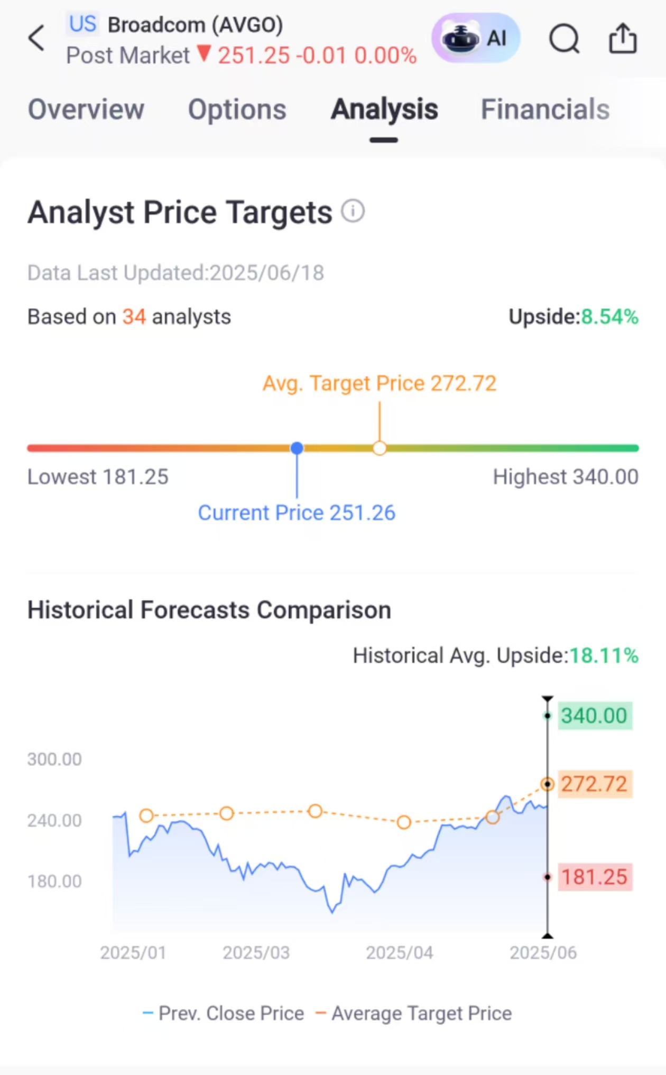
Task: Open the AI assistant robot button
Action: (x=476, y=38)
